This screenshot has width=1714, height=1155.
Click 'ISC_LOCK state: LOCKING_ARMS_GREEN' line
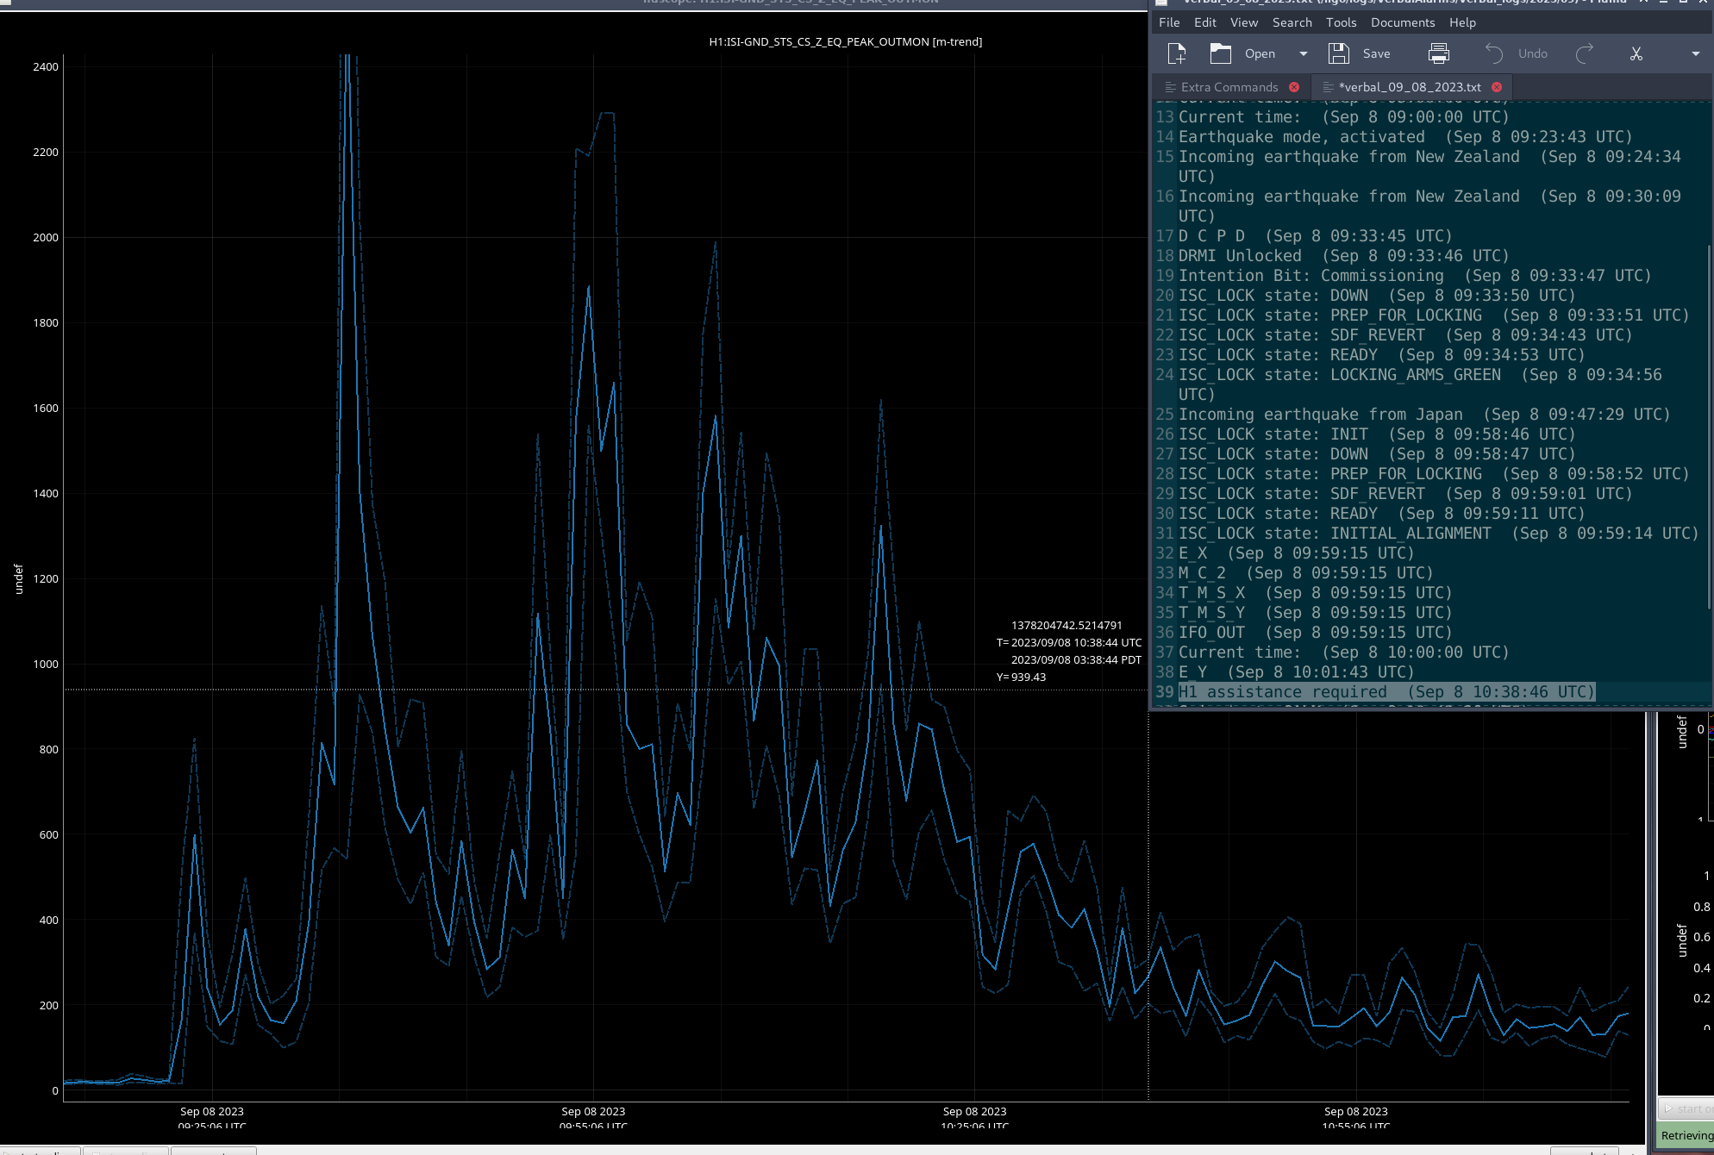click(1420, 384)
